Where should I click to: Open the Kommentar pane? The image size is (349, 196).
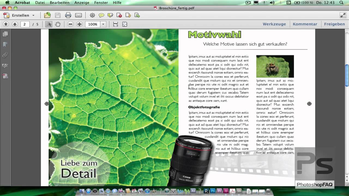(x=305, y=24)
